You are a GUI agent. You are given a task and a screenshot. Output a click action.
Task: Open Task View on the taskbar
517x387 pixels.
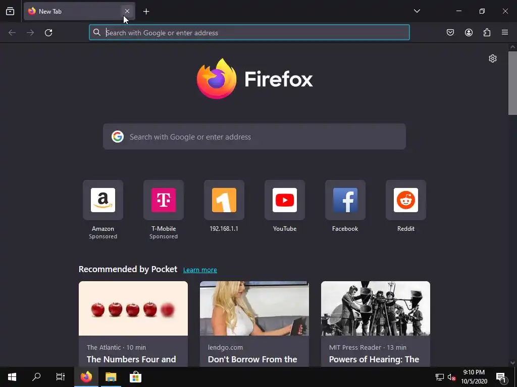[x=61, y=377]
